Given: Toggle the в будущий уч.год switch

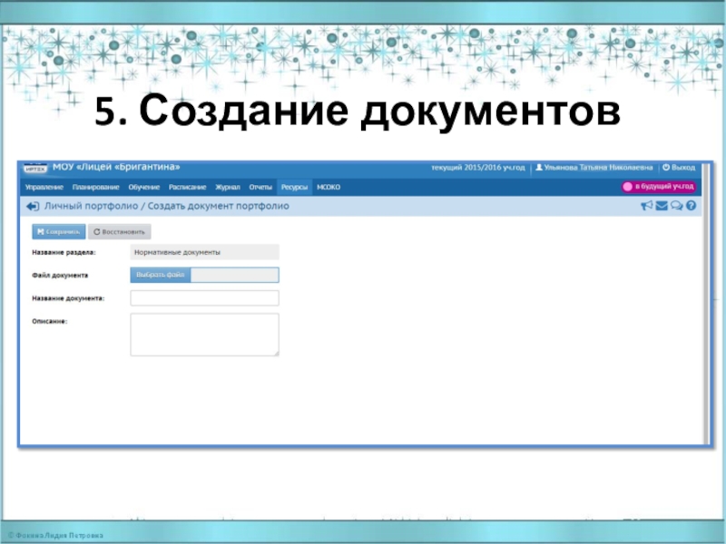Looking at the screenshot, I should (659, 187).
